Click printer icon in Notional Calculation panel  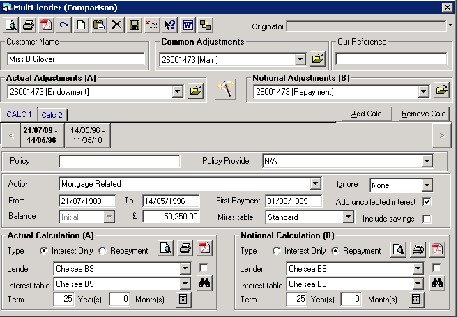point(418,250)
